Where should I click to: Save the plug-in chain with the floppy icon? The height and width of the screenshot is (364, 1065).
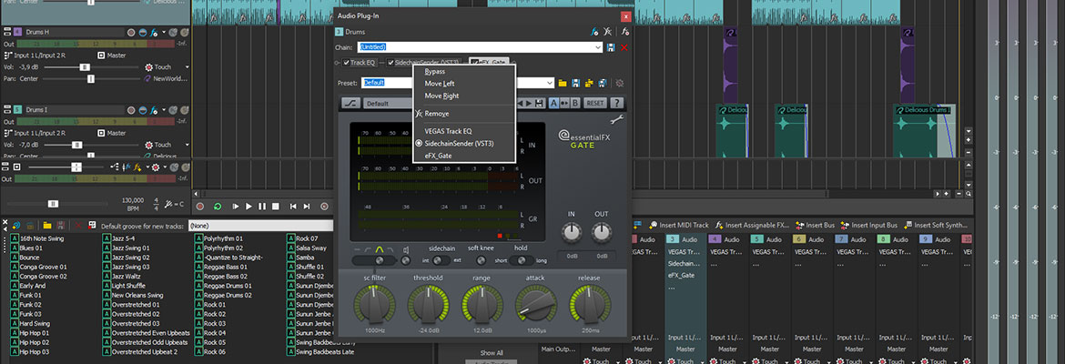click(x=611, y=46)
